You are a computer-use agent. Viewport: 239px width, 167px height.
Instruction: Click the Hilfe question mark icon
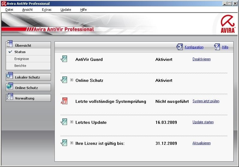point(217,47)
